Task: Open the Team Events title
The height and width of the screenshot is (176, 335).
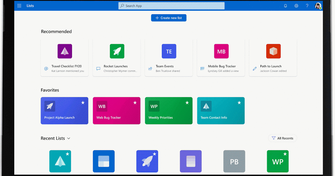Action: pyautogui.click(x=165, y=66)
